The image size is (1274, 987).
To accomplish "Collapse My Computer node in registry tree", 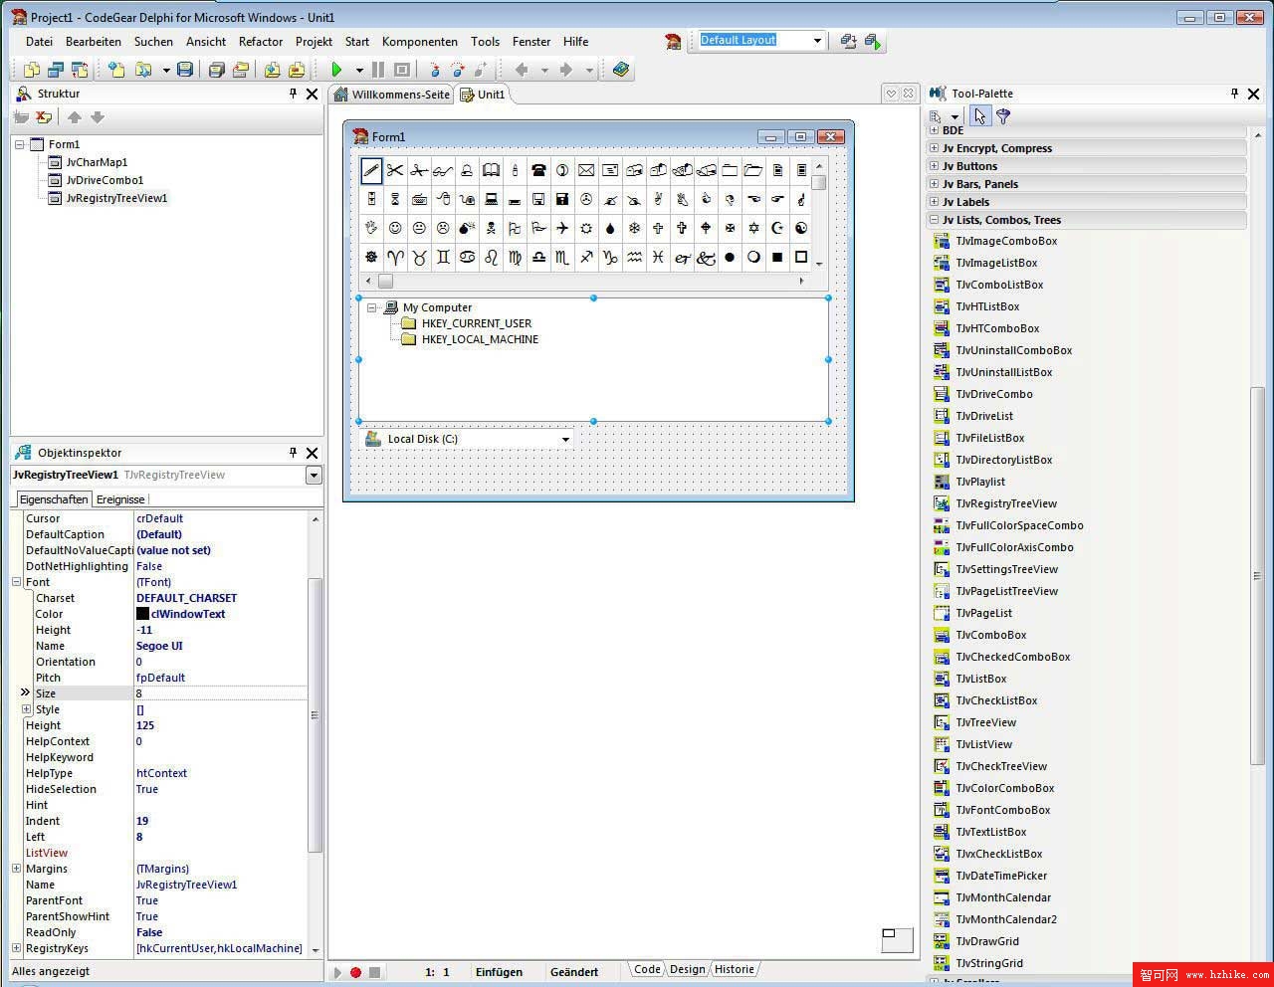I will pyautogui.click(x=371, y=307).
